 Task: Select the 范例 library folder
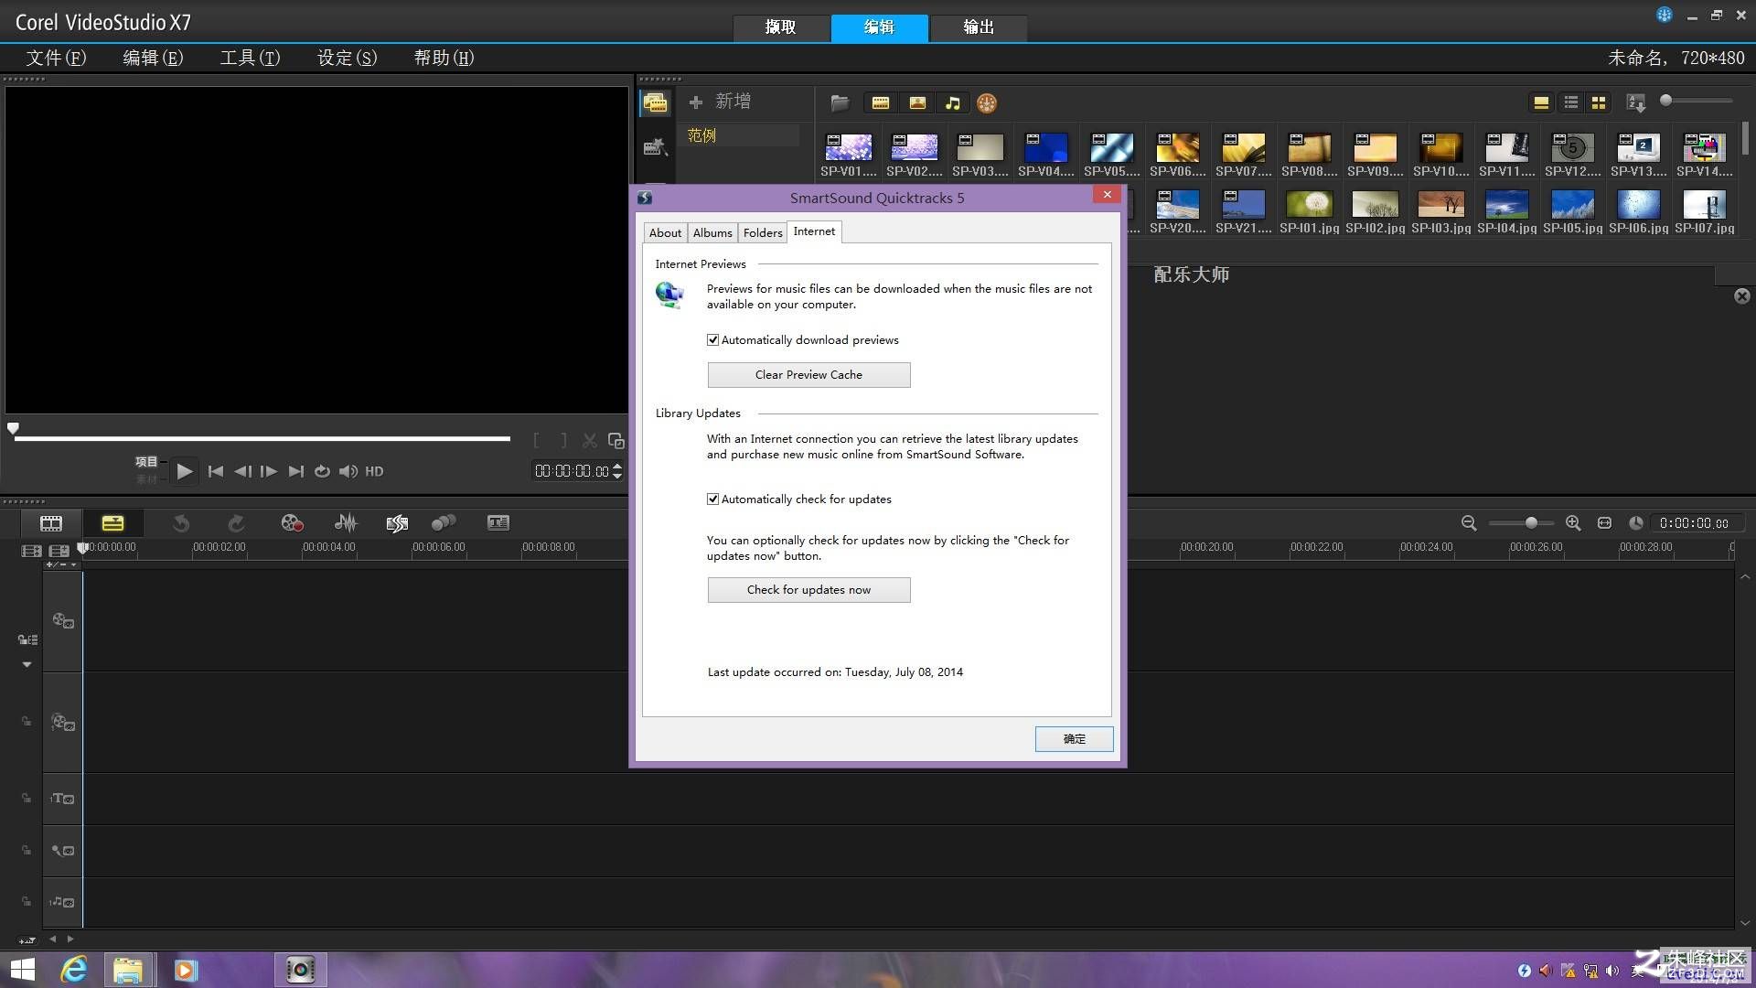click(x=741, y=135)
